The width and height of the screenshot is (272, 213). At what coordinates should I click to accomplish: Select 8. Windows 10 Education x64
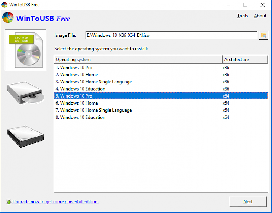(x=161, y=117)
